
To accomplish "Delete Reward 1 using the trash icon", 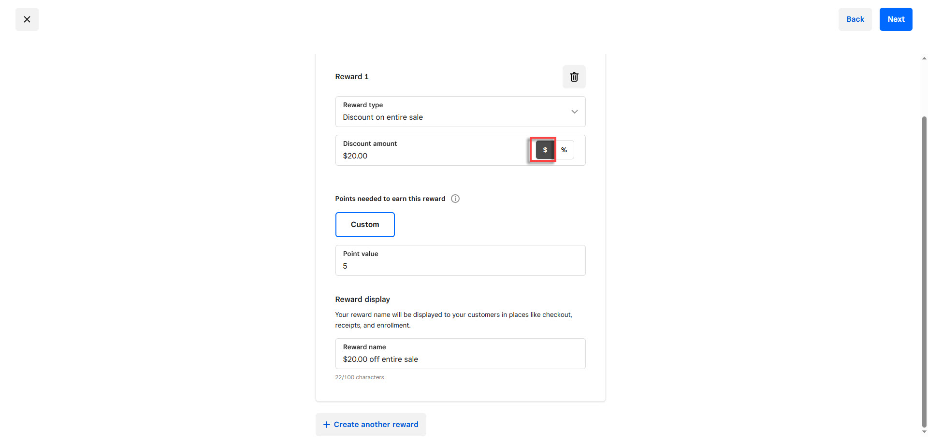I will point(574,77).
